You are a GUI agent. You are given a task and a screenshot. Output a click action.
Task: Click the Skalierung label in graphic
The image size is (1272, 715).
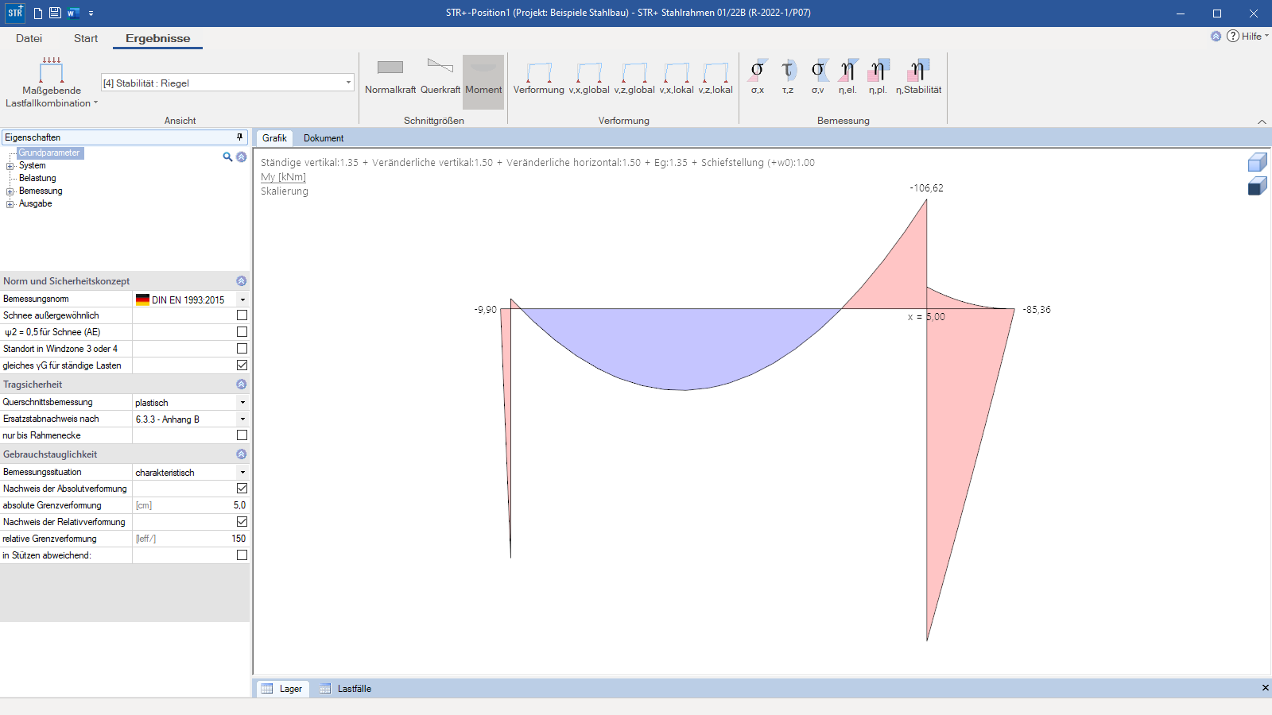click(x=285, y=191)
